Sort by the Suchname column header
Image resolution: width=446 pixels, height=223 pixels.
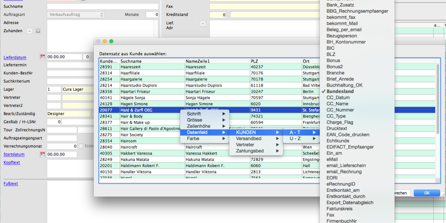tap(152, 61)
